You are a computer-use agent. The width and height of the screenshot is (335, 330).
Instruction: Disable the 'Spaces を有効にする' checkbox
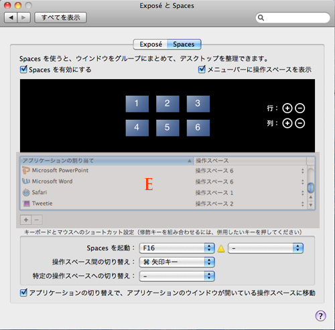tap(23, 70)
